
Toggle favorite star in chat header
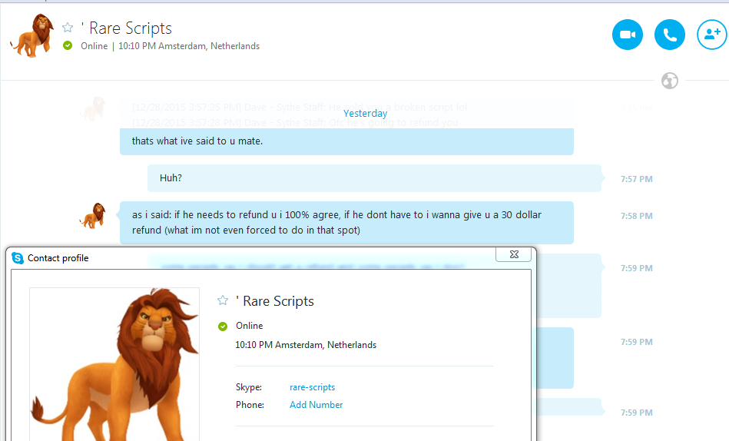pos(68,28)
